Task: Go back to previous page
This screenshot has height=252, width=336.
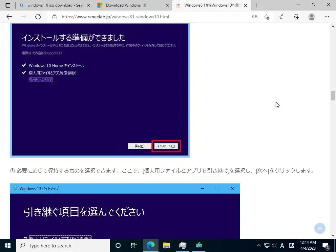Action: [x=9, y=17]
